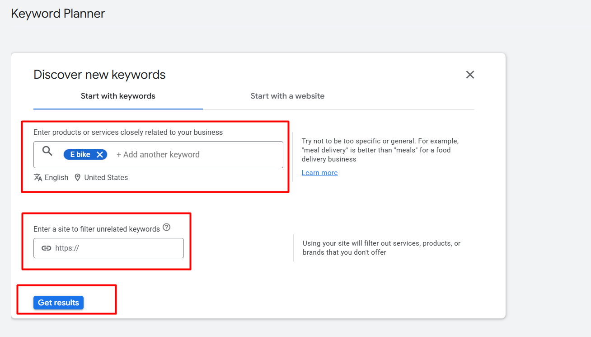Switch to Start with keywords tab
The image size is (591, 337).
click(x=118, y=96)
